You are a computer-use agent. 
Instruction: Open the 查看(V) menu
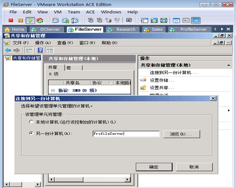click(x=65, y=43)
